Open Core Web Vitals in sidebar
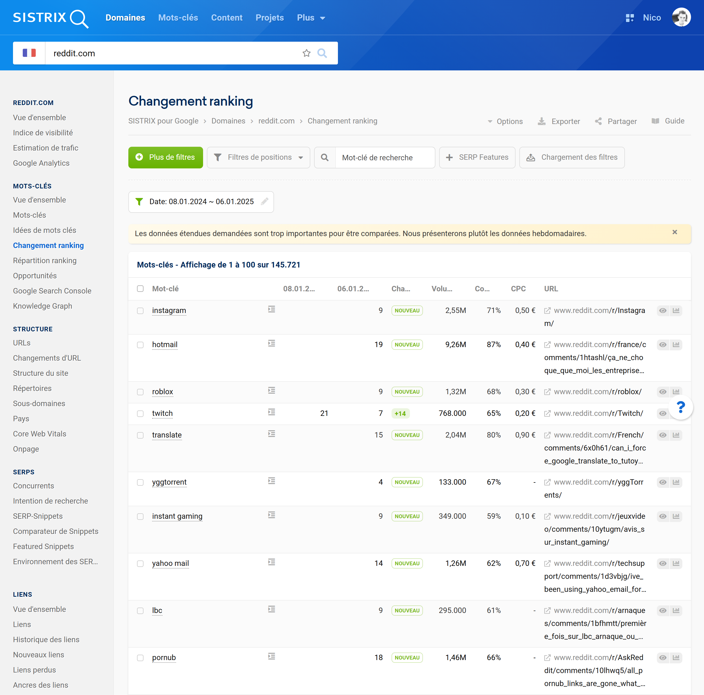Image resolution: width=704 pixels, height=695 pixels. 40,434
